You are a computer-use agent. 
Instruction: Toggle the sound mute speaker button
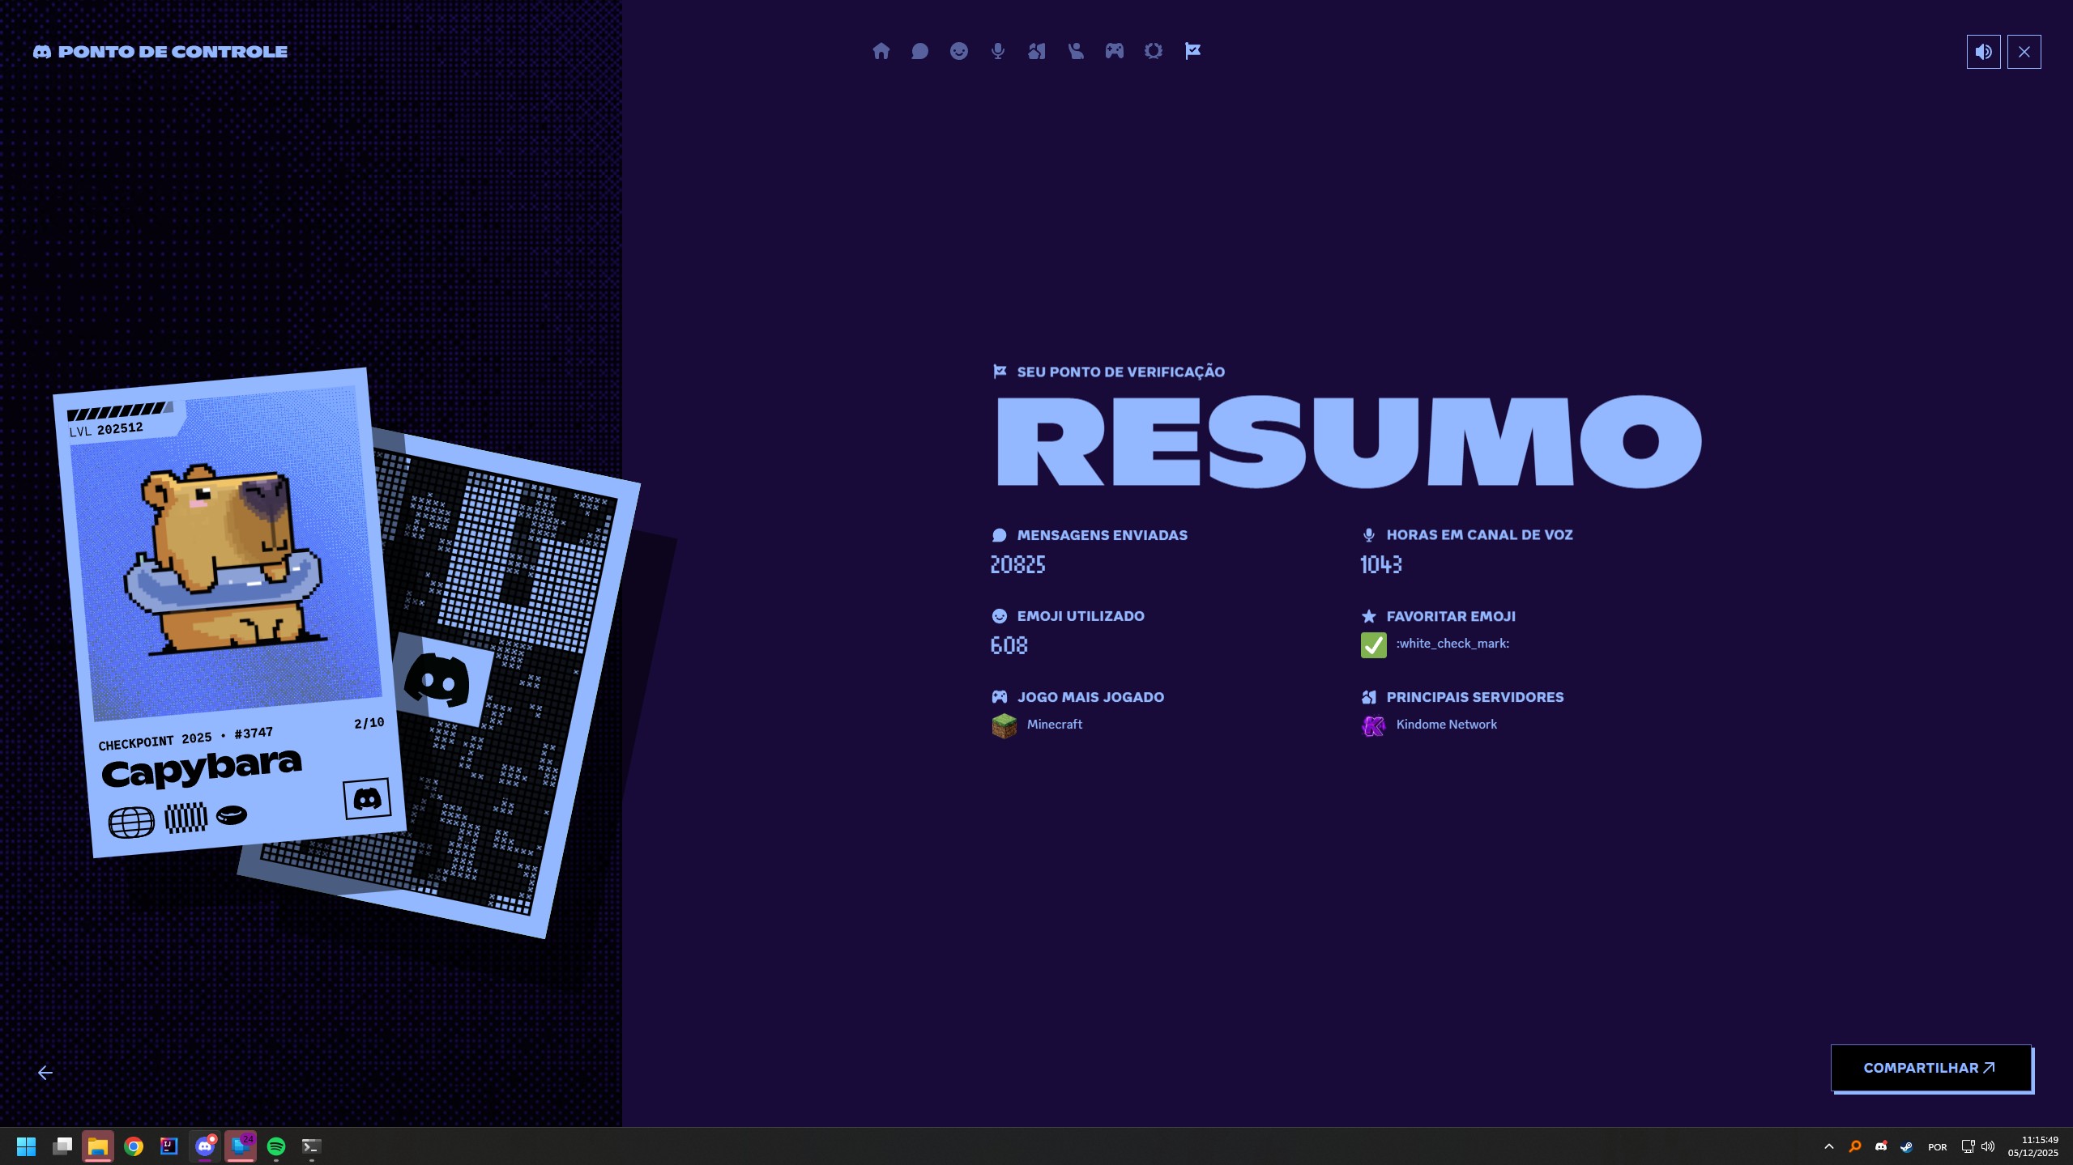click(x=1982, y=51)
